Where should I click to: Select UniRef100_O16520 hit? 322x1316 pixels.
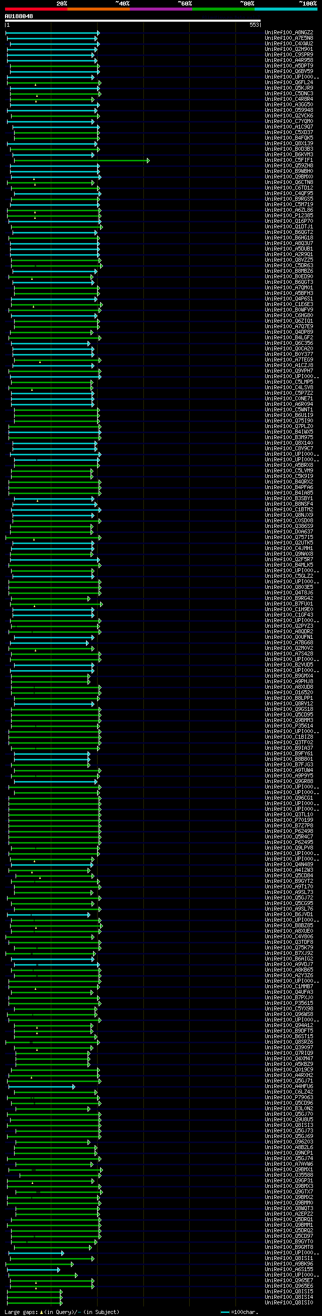click(289, 693)
